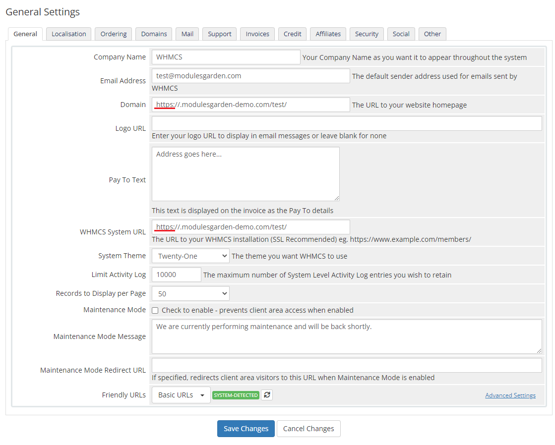Screen dimensions: 555x445
Task: Focus the Company Name input field
Action: (x=226, y=57)
